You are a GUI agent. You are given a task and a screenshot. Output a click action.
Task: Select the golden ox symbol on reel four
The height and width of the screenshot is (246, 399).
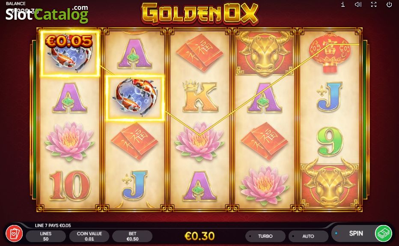tap(265, 54)
